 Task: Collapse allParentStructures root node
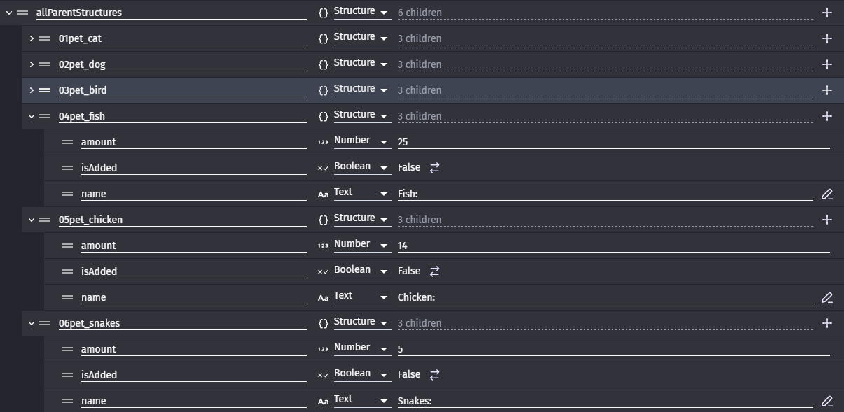coord(9,13)
